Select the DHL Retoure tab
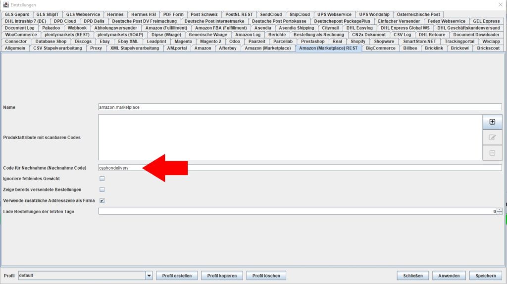This screenshot has height=284, width=507. pos(432,35)
